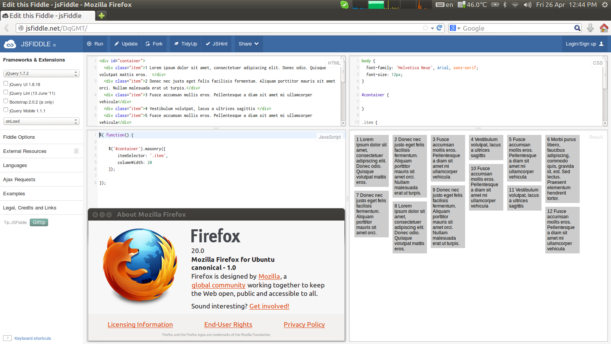This screenshot has width=611, height=344.
Task: Expand Examples section
Action: point(41,194)
